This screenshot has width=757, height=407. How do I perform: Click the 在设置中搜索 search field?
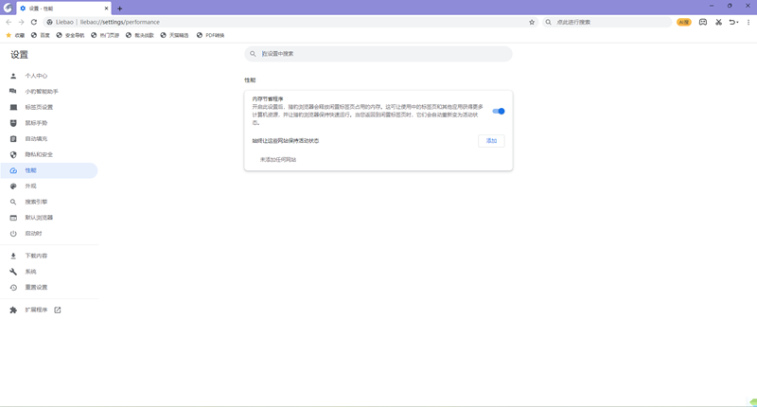[378, 54]
